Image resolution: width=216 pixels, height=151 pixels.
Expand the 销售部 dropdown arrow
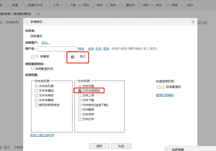[37, 57]
